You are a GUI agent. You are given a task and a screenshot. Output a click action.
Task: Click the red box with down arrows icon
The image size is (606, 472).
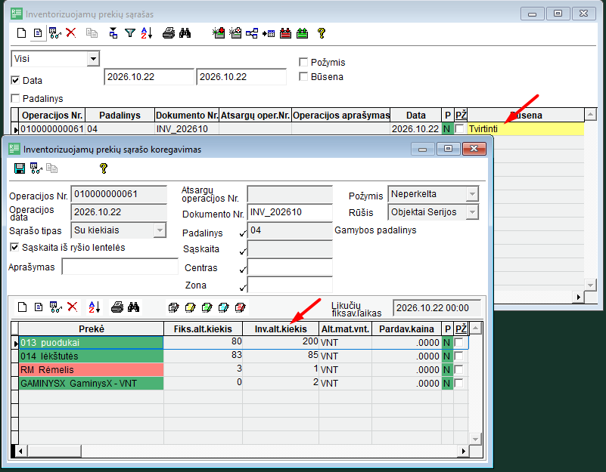[x=286, y=33]
